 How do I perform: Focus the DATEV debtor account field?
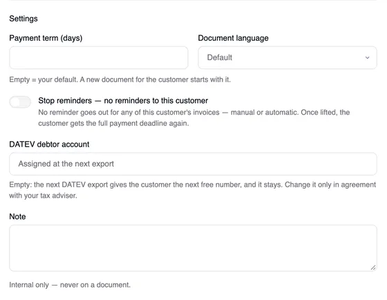tap(193, 164)
